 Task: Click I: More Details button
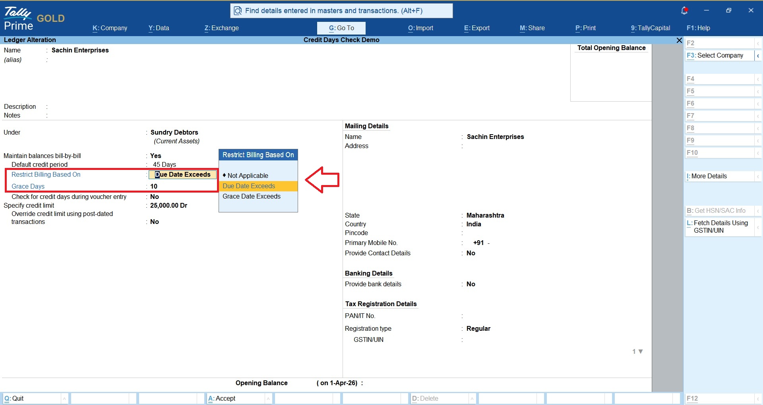click(720, 176)
